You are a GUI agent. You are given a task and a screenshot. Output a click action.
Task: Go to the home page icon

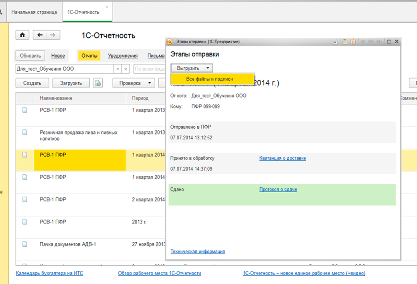[x=22, y=35]
